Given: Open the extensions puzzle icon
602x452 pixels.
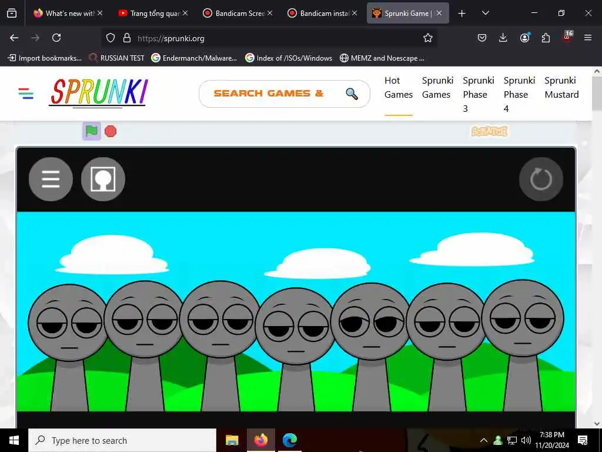Looking at the screenshot, I should click(x=546, y=38).
